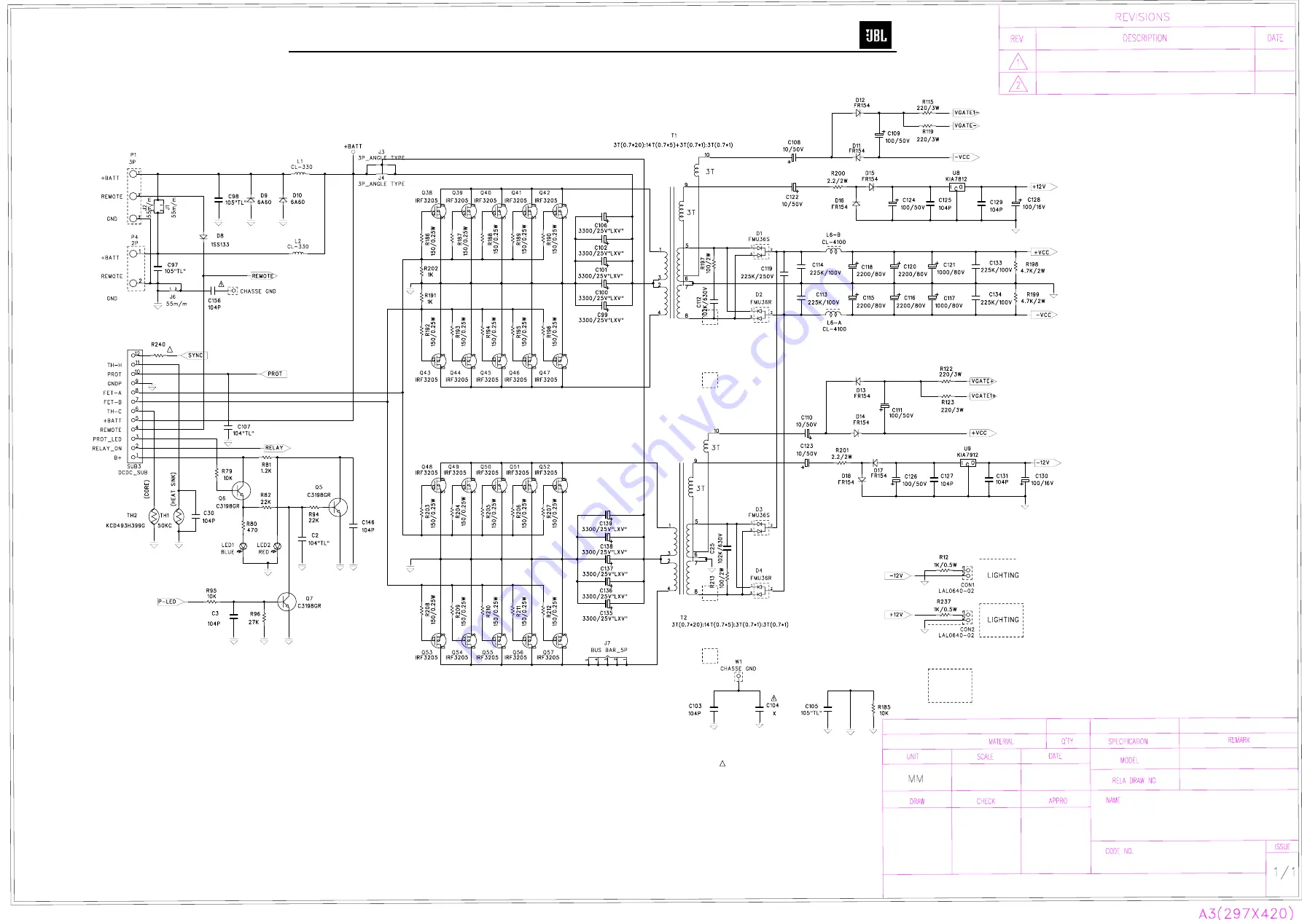This screenshot has height=920, width=1302.
Task: Click the U8 KIA7812 regulator symbol
Action: coord(957,187)
